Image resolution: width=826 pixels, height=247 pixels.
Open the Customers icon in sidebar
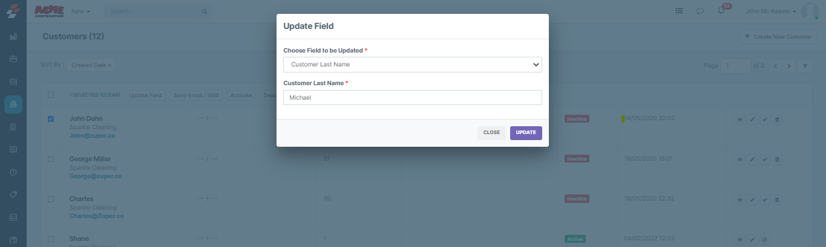(13, 104)
